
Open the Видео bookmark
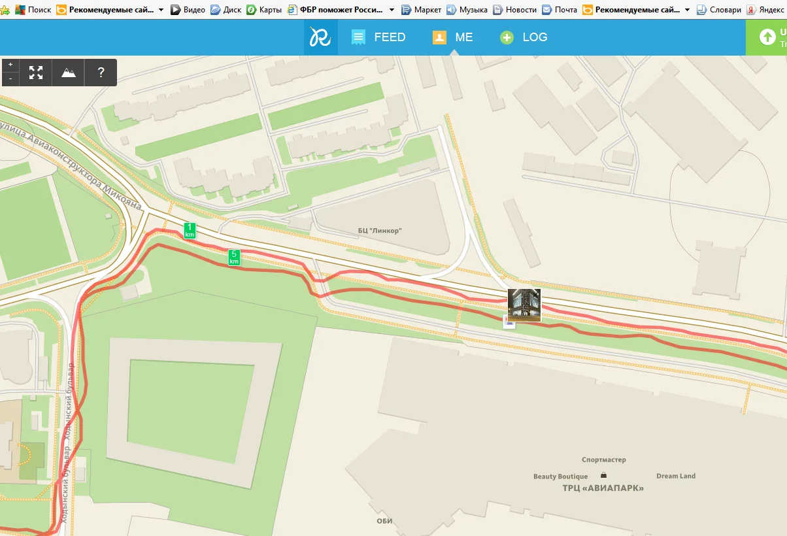point(188,10)
